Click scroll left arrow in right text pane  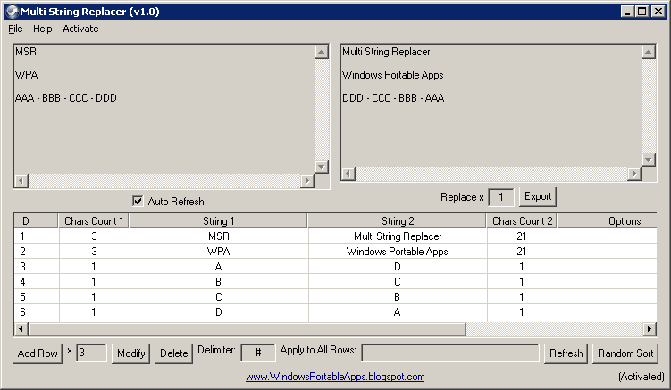point(348,174)
